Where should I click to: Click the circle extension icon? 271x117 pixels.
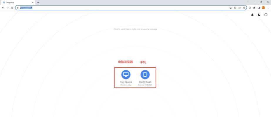click(250, 8)
